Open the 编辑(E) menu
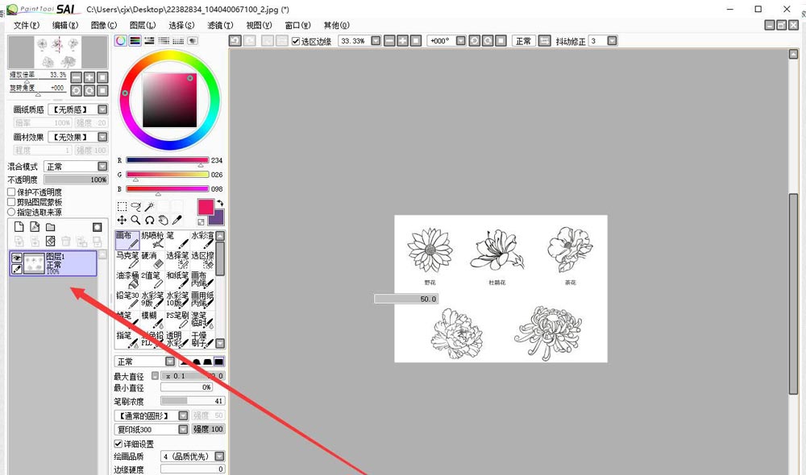Screen dimensions: 806x475 pyautogui.click(x=65, y=25)
